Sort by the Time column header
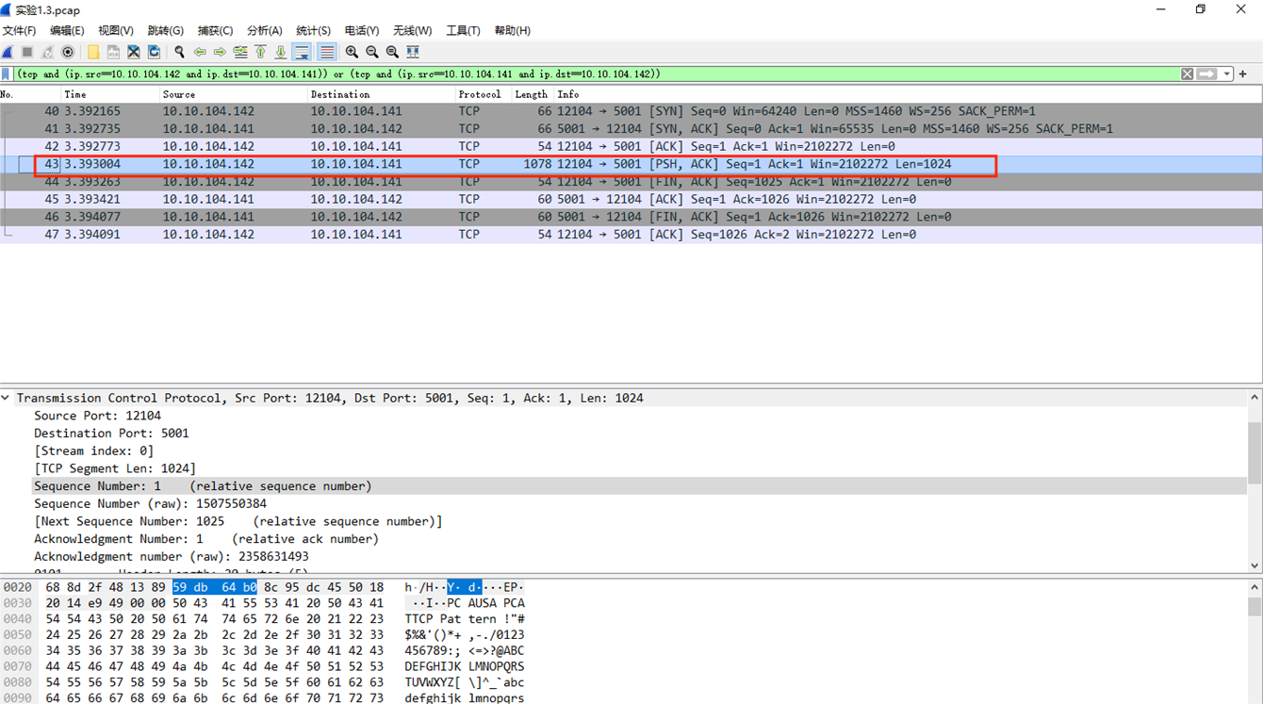1263x704 pixels. point(110,94)
